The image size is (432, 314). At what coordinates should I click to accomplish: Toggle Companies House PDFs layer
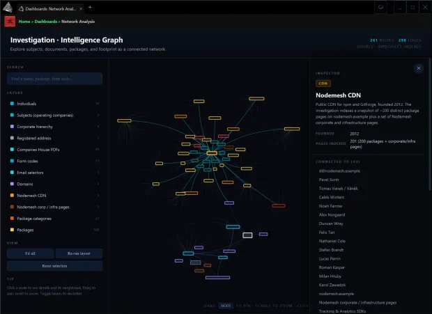coord(54,150)
